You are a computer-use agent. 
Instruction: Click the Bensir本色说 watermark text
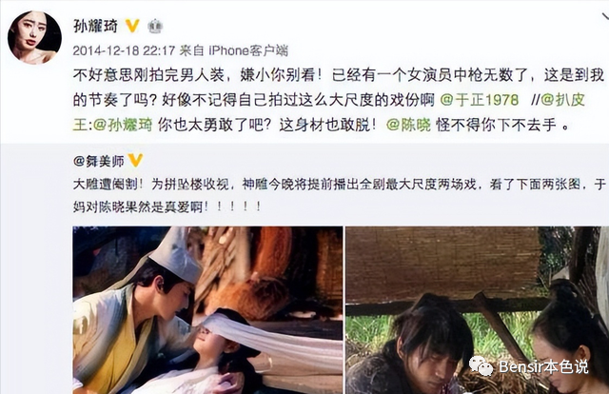(x=543, y=366)
